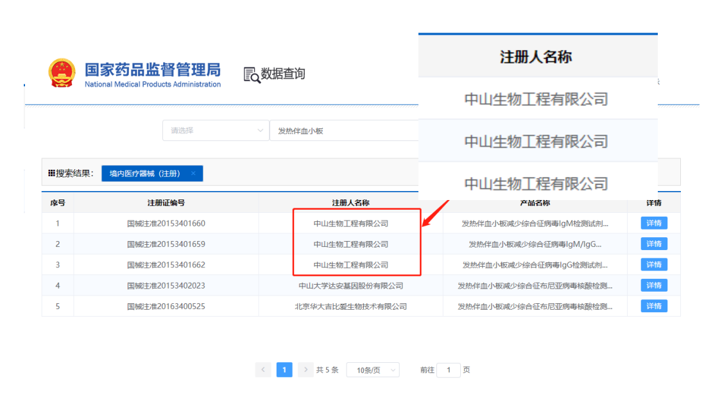Screen dimensions: 713x393
Task: Click the 序号 column header
Action: coord(58,203)
